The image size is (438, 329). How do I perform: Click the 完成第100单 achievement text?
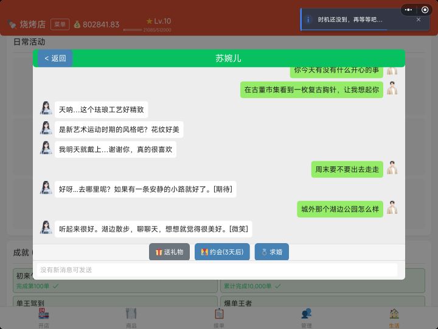[x=33, y=286]
